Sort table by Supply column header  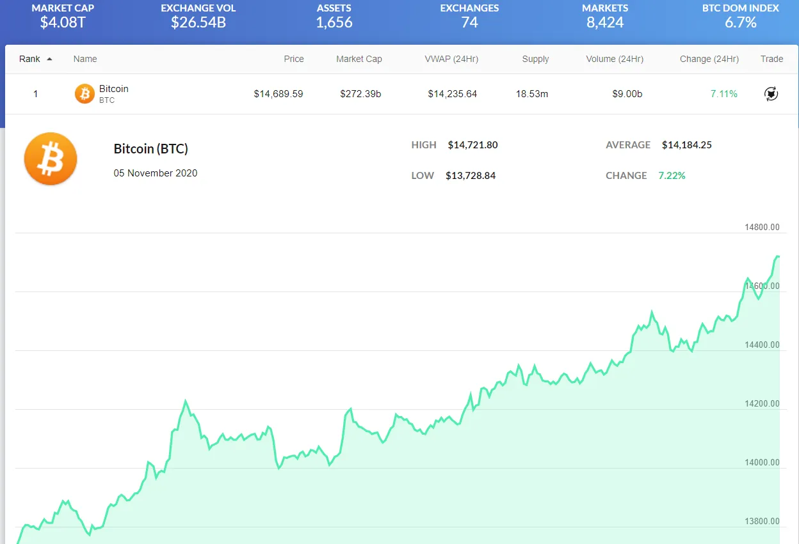pos(535,59)
